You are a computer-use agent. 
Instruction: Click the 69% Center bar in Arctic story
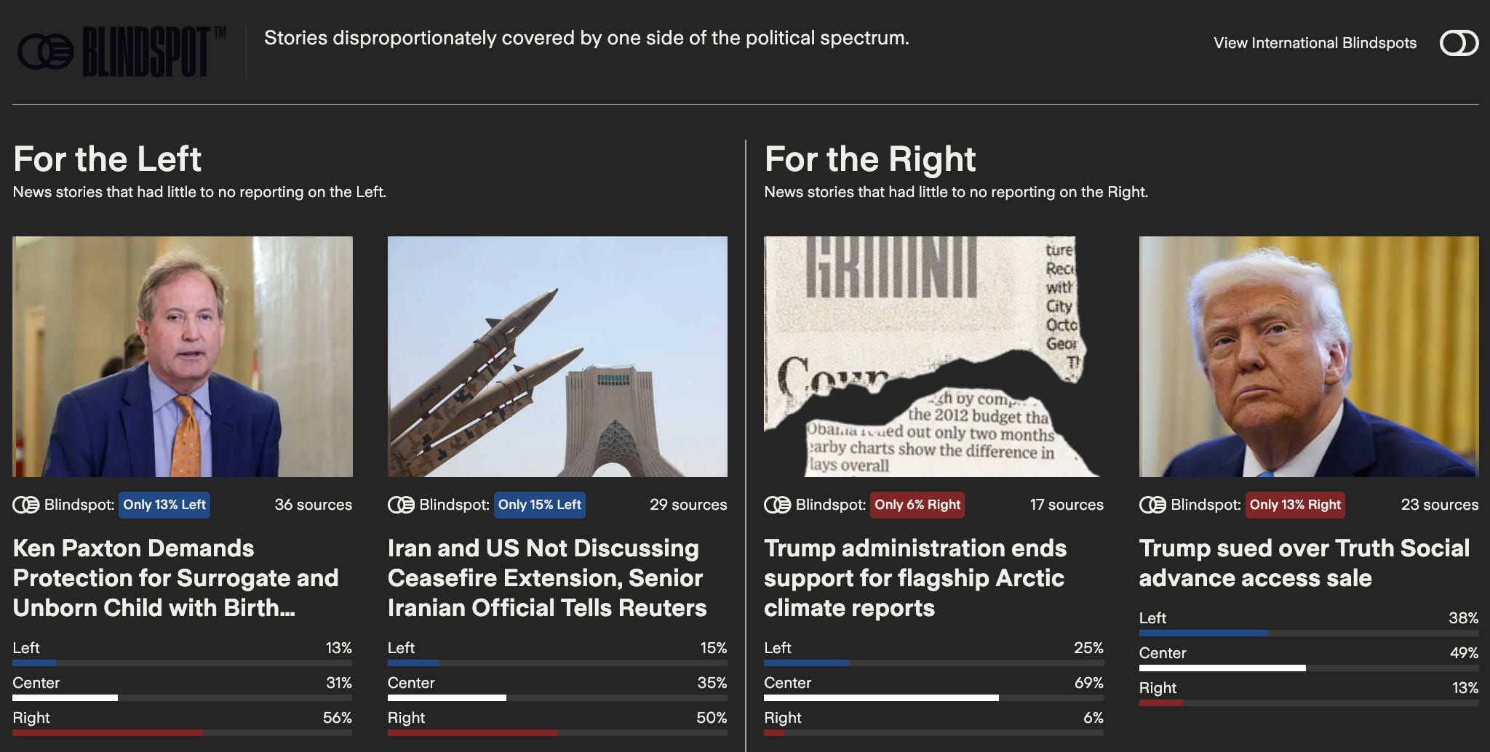click(933, 698)
